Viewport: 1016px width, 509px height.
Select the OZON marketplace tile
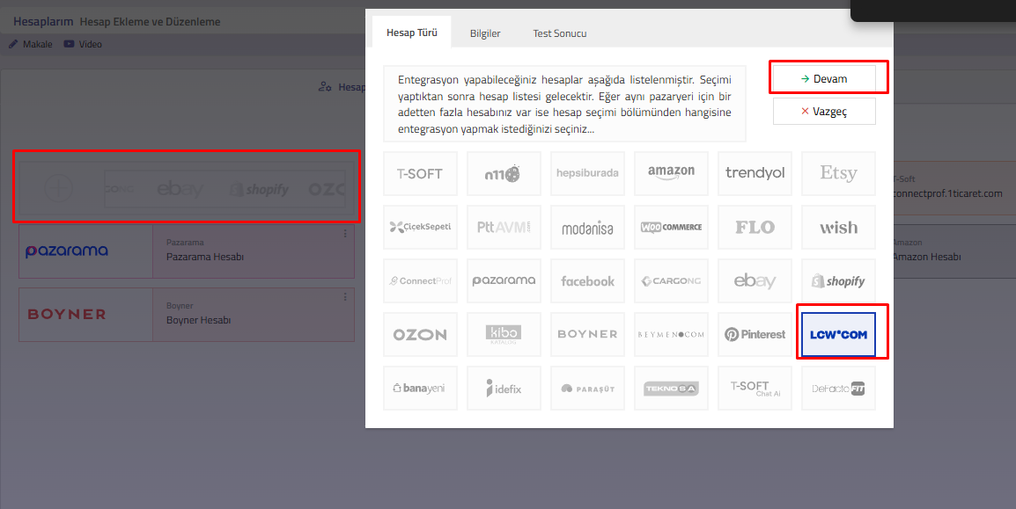421,334
